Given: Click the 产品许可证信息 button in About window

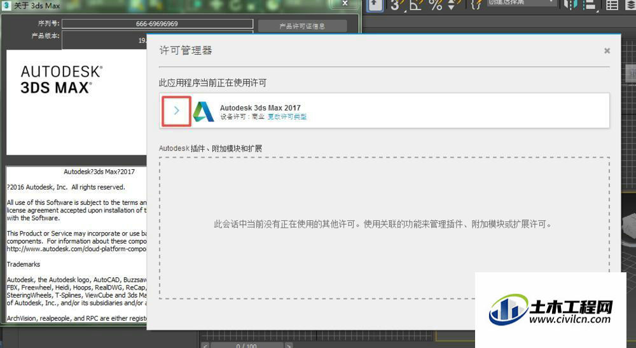Looking at the screenshot, I should point(302,26).
